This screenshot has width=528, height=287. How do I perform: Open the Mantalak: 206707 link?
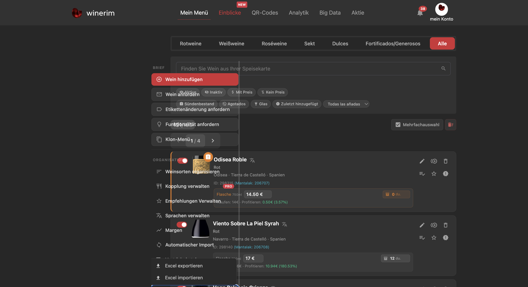click(252, 183)
